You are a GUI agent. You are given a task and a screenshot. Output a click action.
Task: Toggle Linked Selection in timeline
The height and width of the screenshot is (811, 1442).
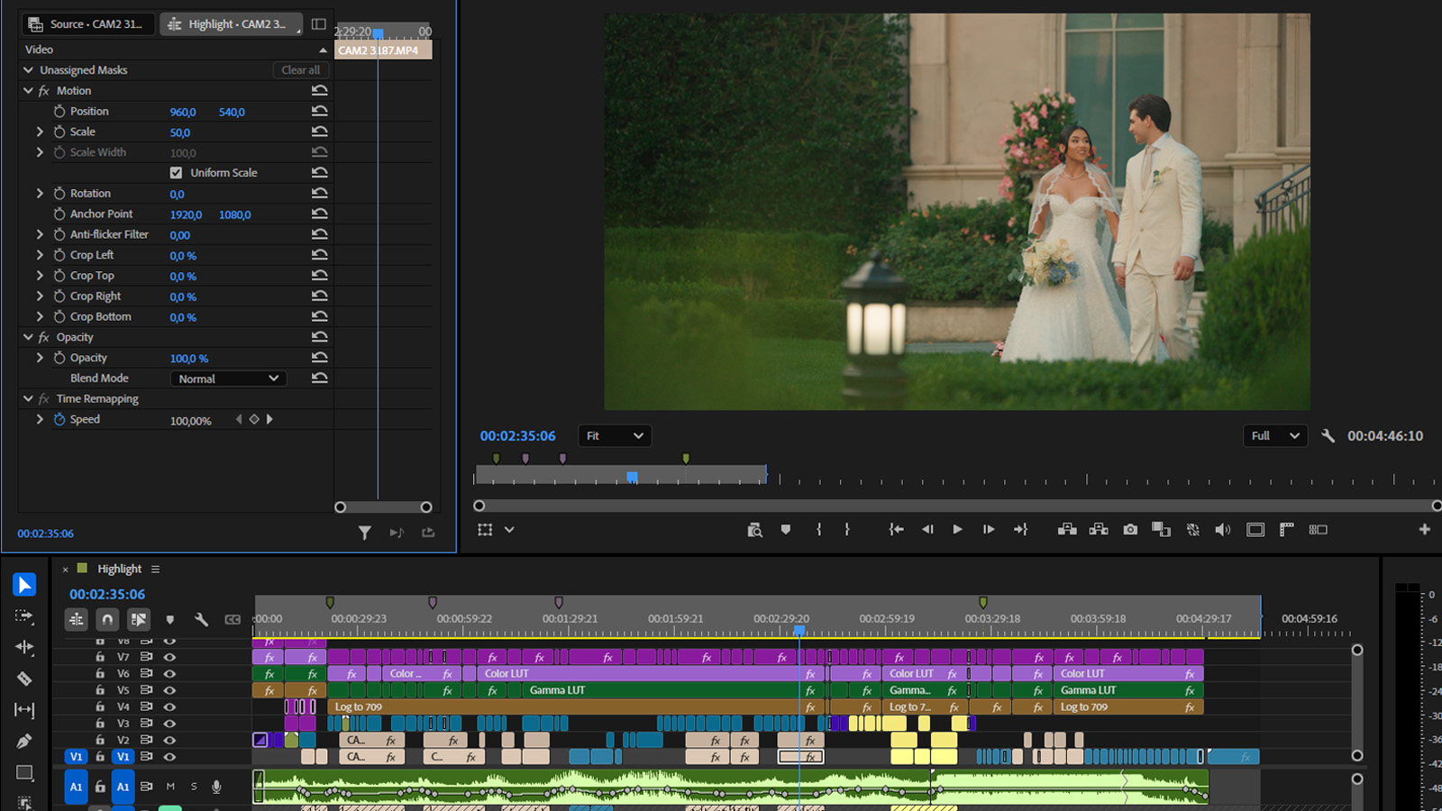tap(138, 619)
